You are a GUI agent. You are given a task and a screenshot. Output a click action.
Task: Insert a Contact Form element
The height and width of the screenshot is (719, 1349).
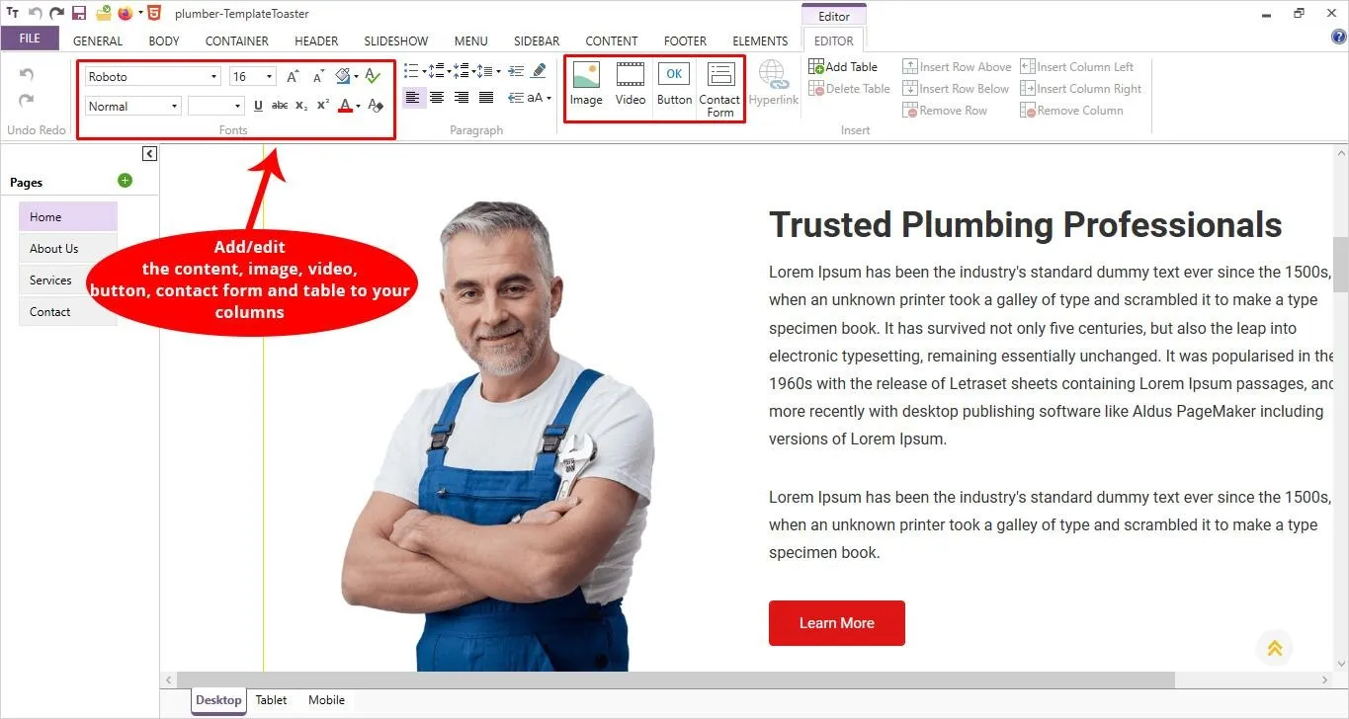(719, 87)
